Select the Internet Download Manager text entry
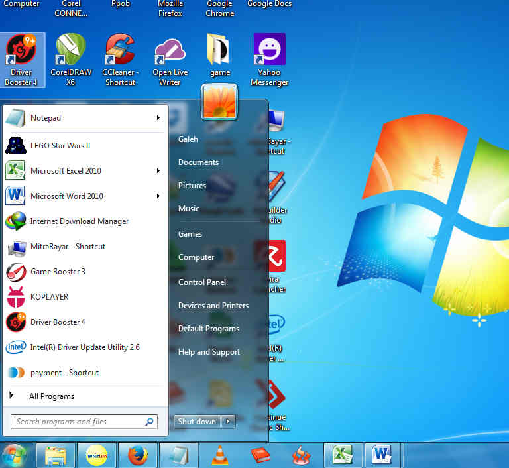 coord(80,221)
